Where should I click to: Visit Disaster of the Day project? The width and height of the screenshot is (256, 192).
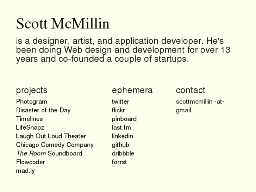pos(43,110)
